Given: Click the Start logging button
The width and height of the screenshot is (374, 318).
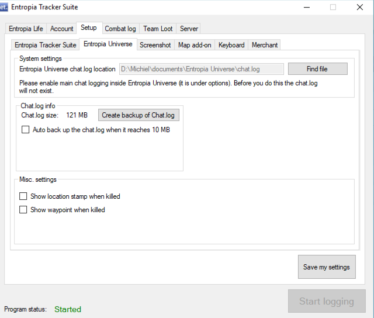Looking at the screenshot, I should click(x=327, y=301).
